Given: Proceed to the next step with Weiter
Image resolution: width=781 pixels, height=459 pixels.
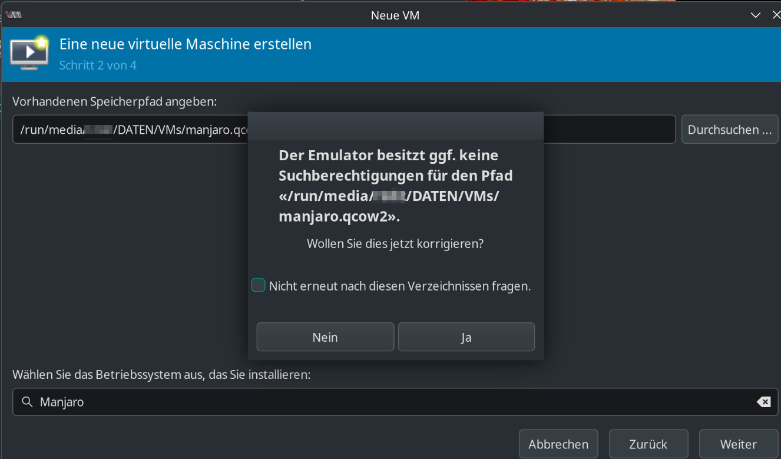Looking at the screenshot, I should 739,444.
